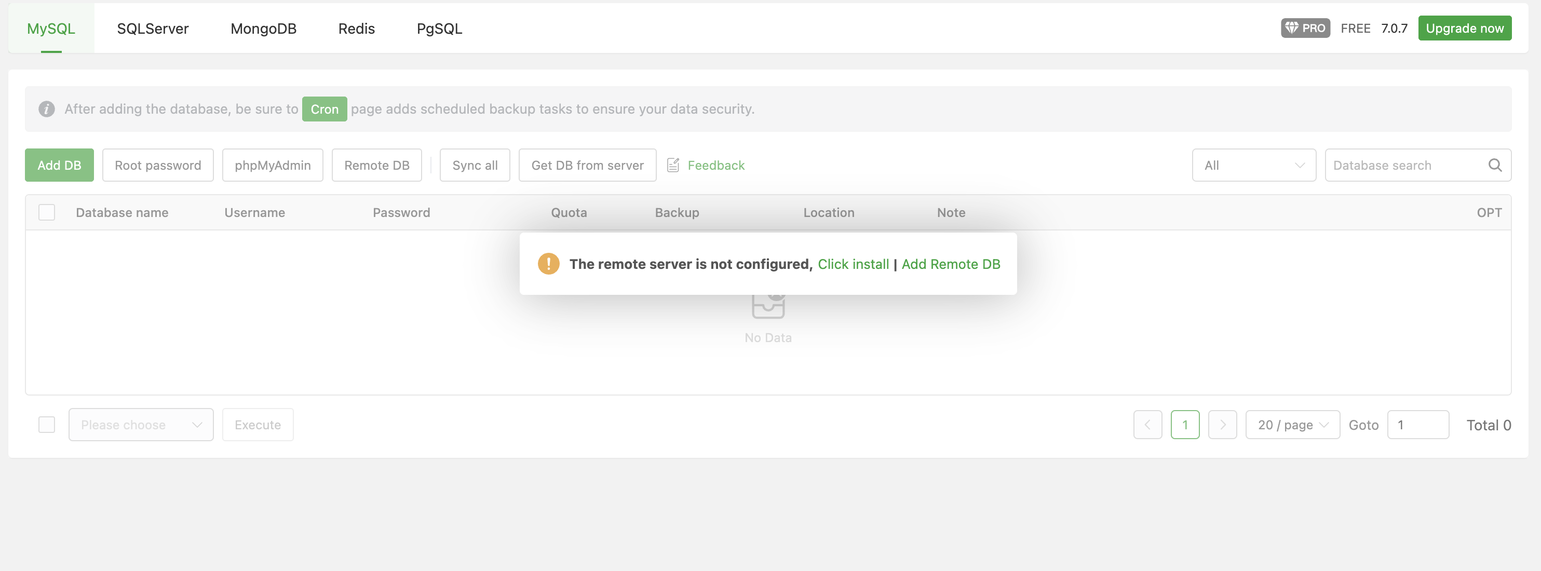1541x571 pixels.
Task: Click the orange warning exclamation icon
Action: [548, 264]
